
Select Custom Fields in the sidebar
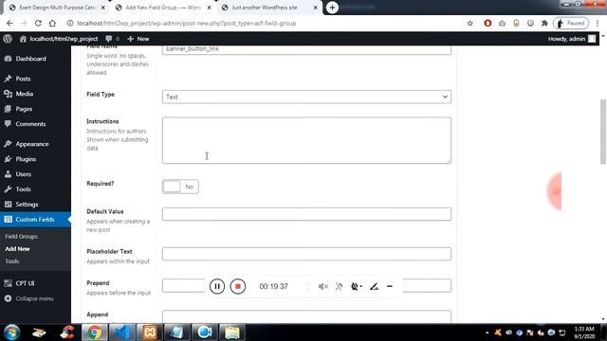(x=35, y=219)
